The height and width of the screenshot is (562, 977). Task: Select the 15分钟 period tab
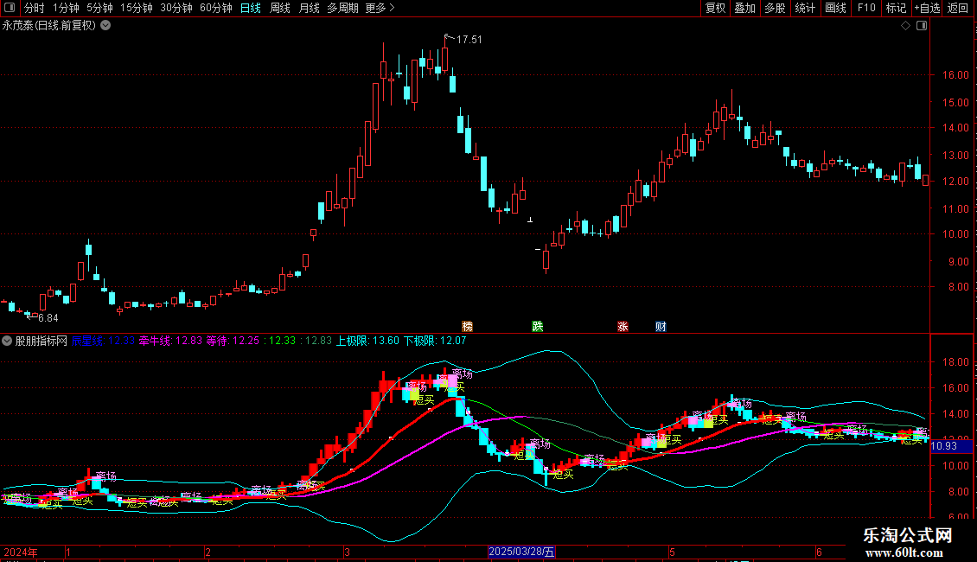(137, 8)
